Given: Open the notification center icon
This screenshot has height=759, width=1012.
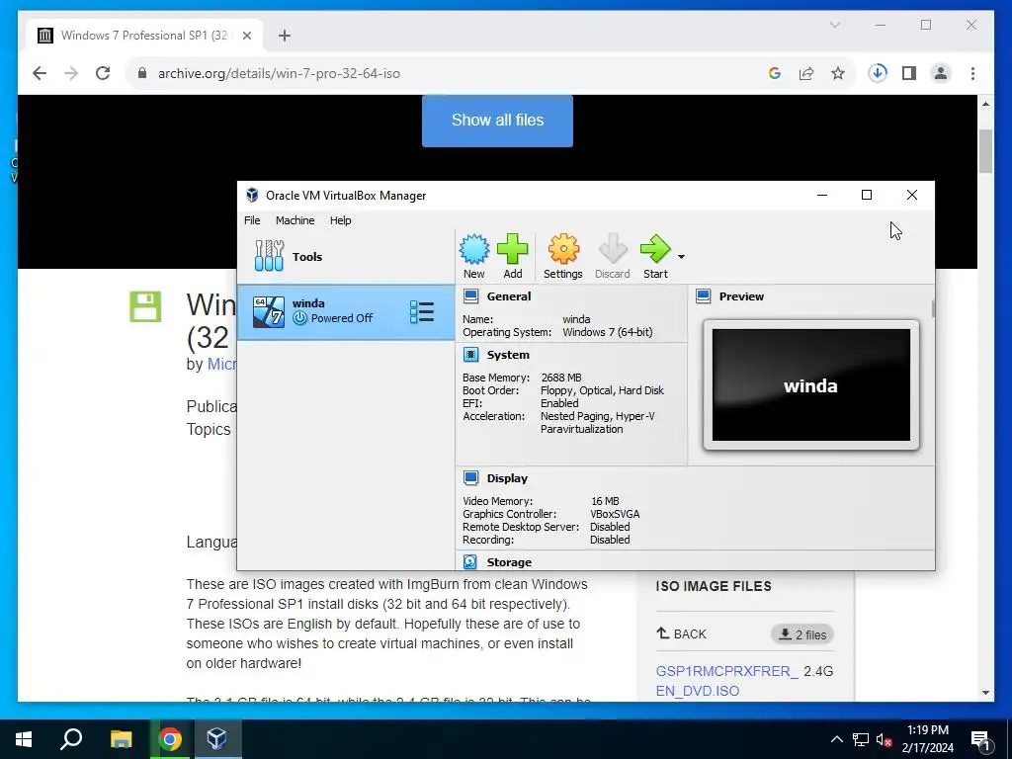Looking at the screenshot, I should pos(981,739).
